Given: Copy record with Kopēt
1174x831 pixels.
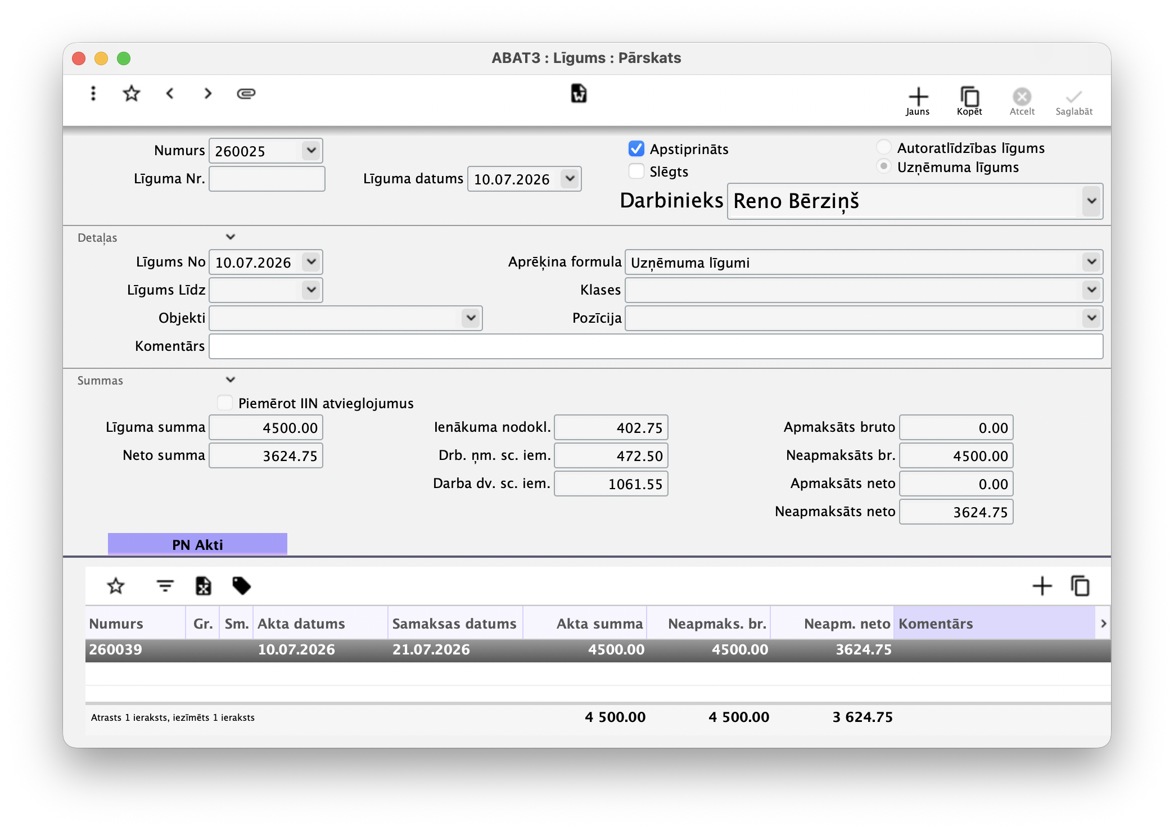Looking at the screenshot, I should [x=969, y=101].
